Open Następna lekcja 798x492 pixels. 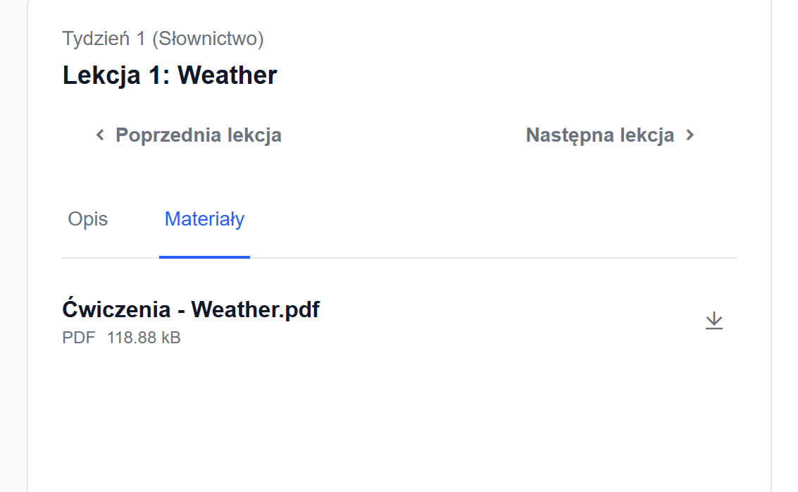(599, 135)
